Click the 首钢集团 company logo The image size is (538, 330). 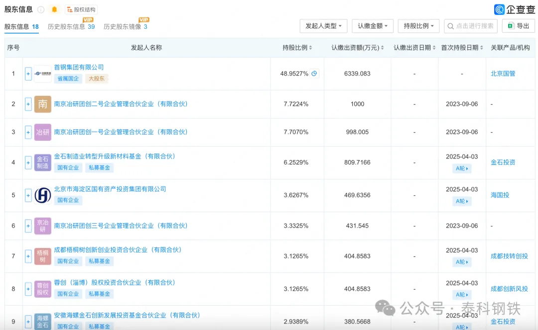(x=42, y=74)
